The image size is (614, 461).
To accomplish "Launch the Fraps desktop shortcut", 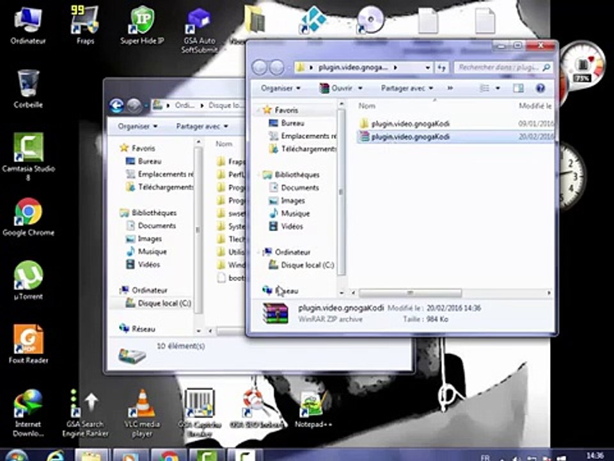I will [x=85, y=26].
